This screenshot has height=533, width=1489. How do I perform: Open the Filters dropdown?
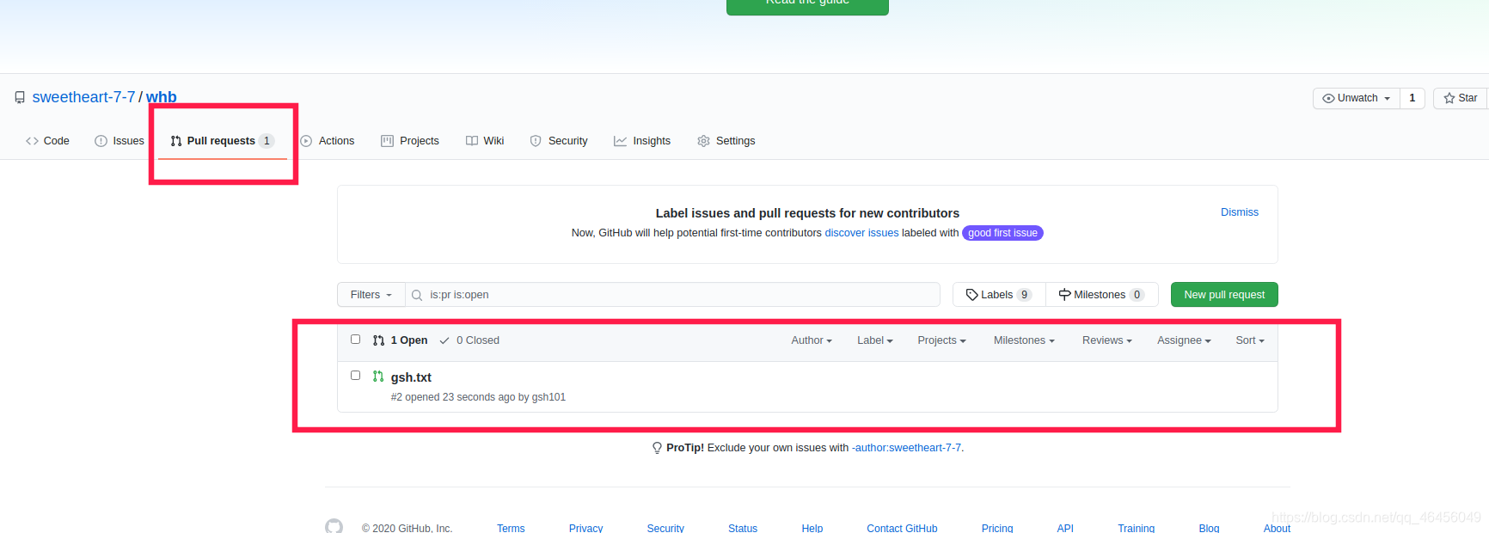point(371,295)
